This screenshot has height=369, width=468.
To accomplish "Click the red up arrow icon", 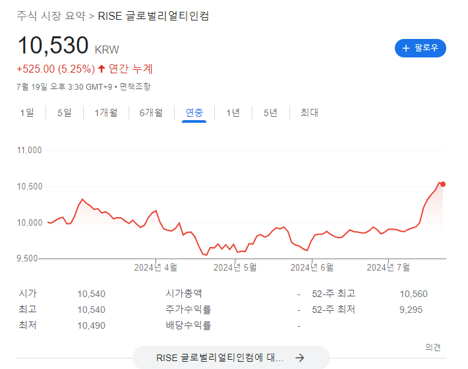I will point(102,69).
